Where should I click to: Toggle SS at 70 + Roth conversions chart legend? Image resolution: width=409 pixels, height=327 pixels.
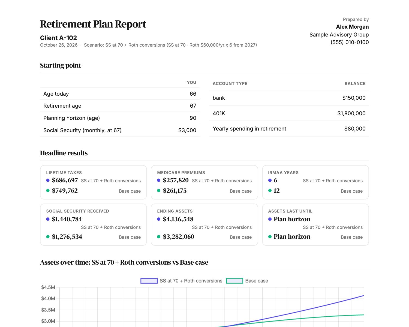coord(181,281)
